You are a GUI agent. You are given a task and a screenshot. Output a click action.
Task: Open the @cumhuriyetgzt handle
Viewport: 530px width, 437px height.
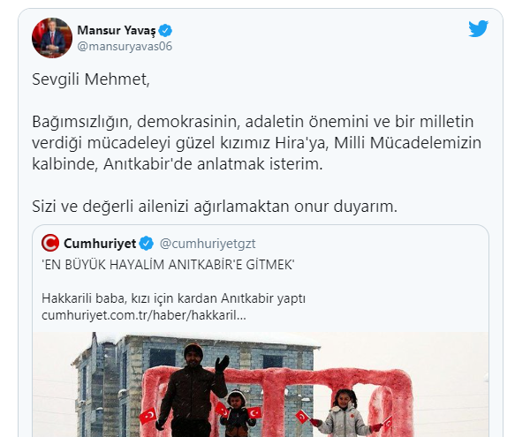point(208,244)
